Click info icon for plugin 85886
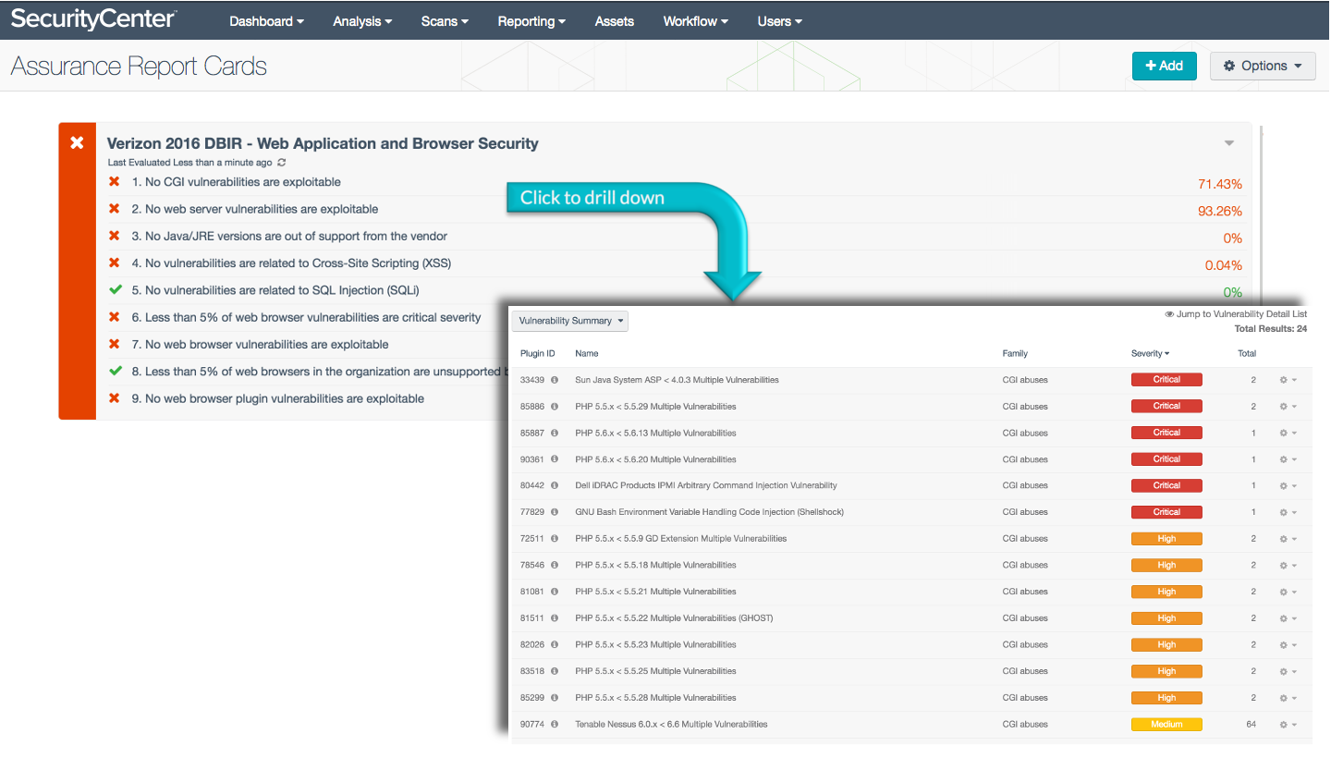The height and width of the screenshot is (758, 1331). point(555,407)
